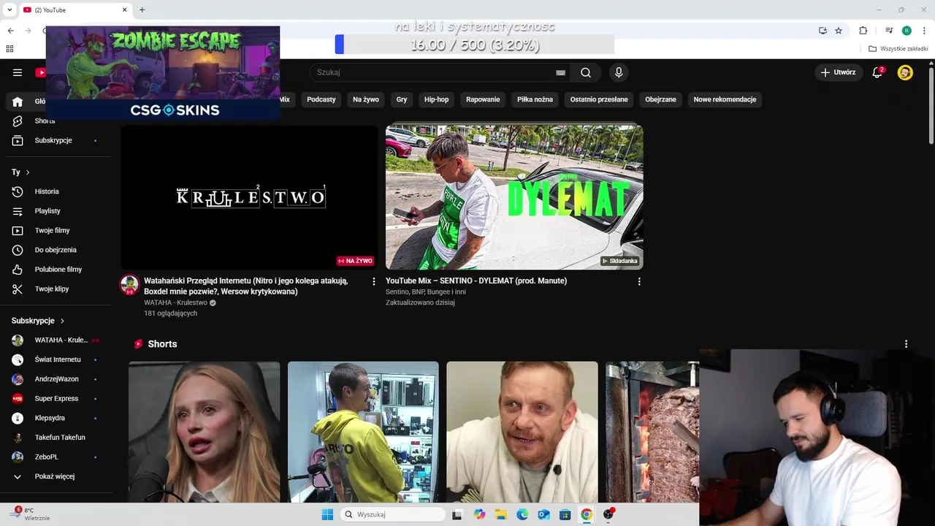Bookmark this page with the star icon
This screenshot has width=935, height=526.
click(839, 31)
